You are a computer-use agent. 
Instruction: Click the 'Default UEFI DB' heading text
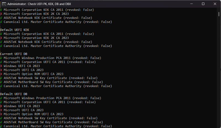[x=14, y=94]
